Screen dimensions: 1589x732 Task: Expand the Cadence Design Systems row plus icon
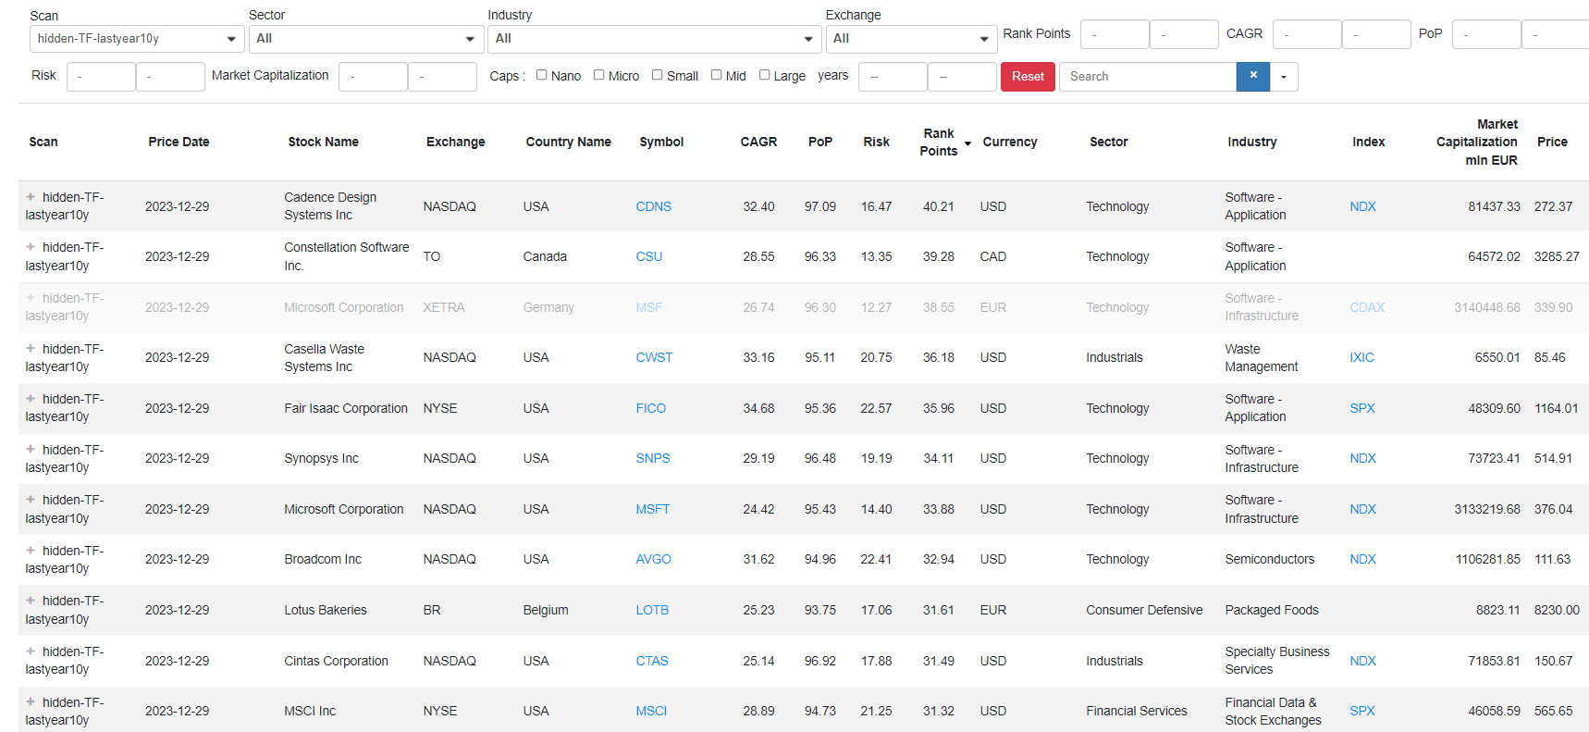[31, 197]
